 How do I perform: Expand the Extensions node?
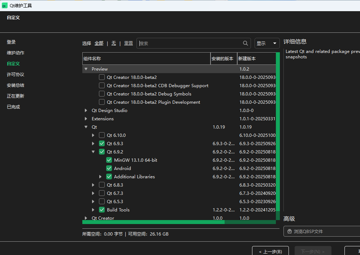coord(86,119)
